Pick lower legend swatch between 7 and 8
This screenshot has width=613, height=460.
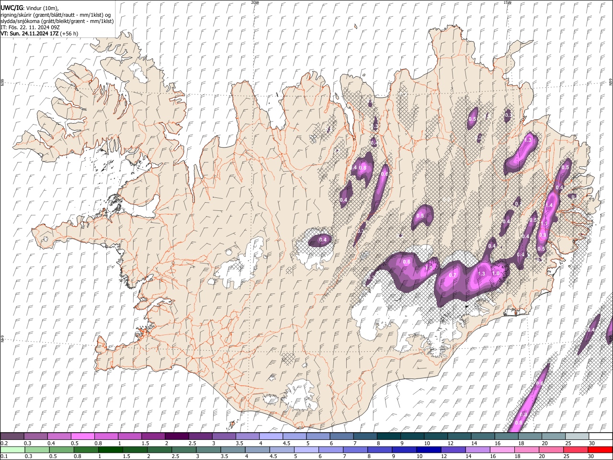(x=355, y=449)
